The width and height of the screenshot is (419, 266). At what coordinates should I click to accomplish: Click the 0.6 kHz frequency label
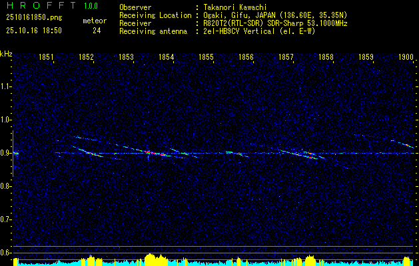pos(5,253)
